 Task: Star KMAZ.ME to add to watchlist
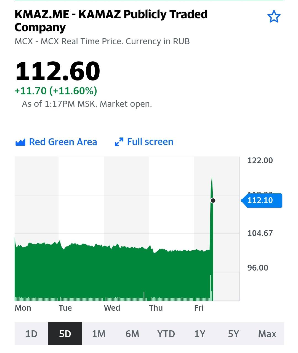(x=274, y=17)
